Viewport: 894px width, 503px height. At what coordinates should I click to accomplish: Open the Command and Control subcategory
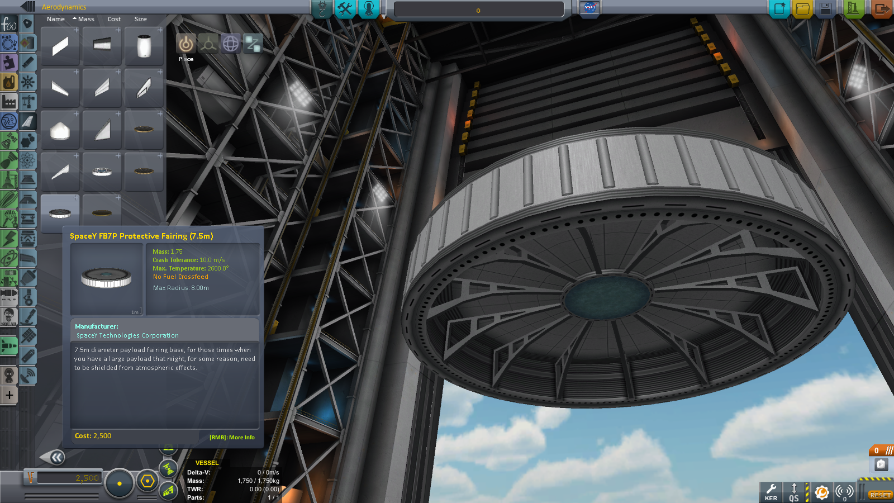coord(28,82)
